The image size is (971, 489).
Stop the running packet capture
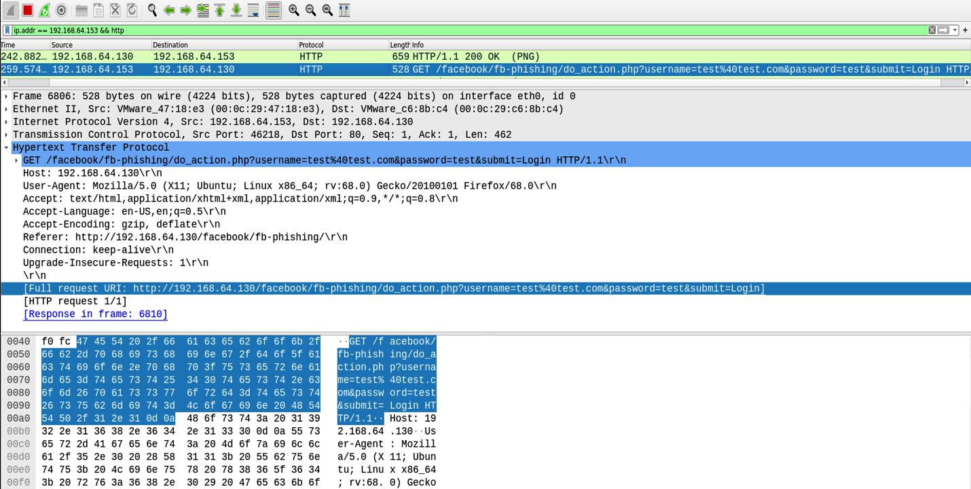(28, 10)
